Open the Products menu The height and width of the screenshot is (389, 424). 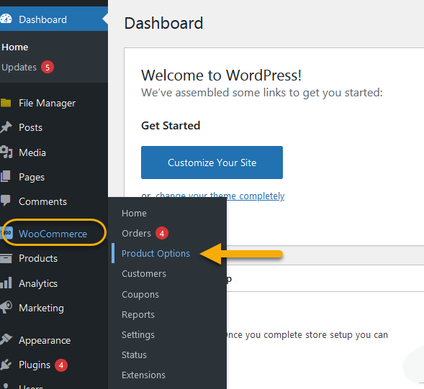click(54, 258)
